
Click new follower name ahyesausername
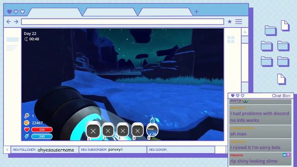[x=56, y=150]
